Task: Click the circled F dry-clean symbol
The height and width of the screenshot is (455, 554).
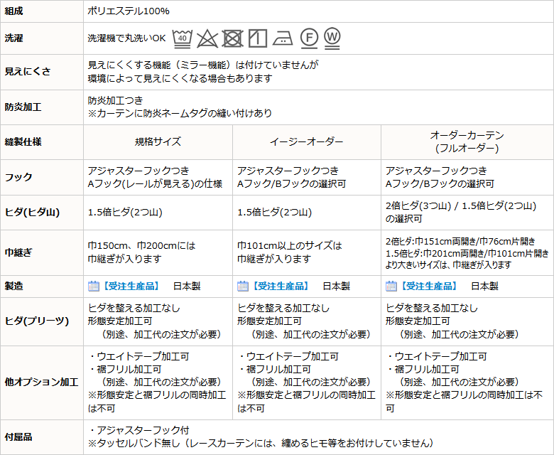Action: point(308,38)
